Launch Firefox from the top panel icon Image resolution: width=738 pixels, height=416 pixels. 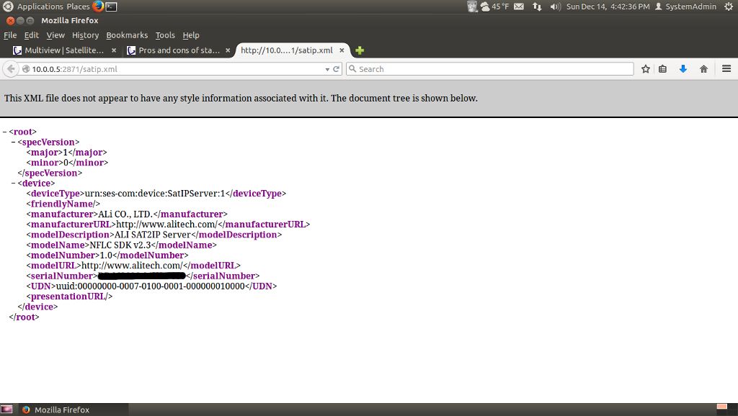[x=98, y=6]
